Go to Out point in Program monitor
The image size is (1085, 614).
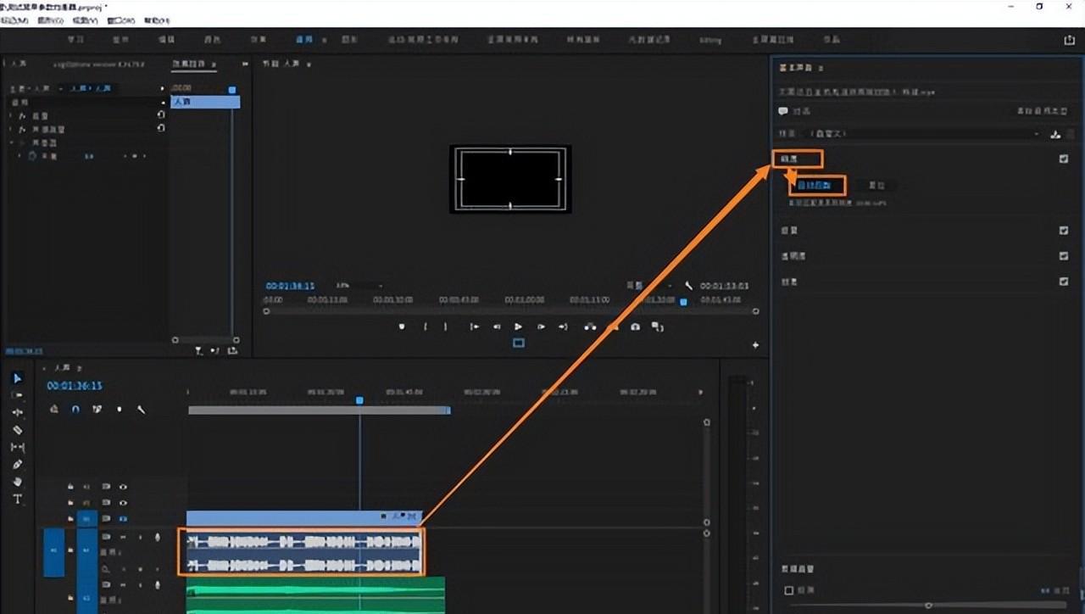tap(562, 327)
